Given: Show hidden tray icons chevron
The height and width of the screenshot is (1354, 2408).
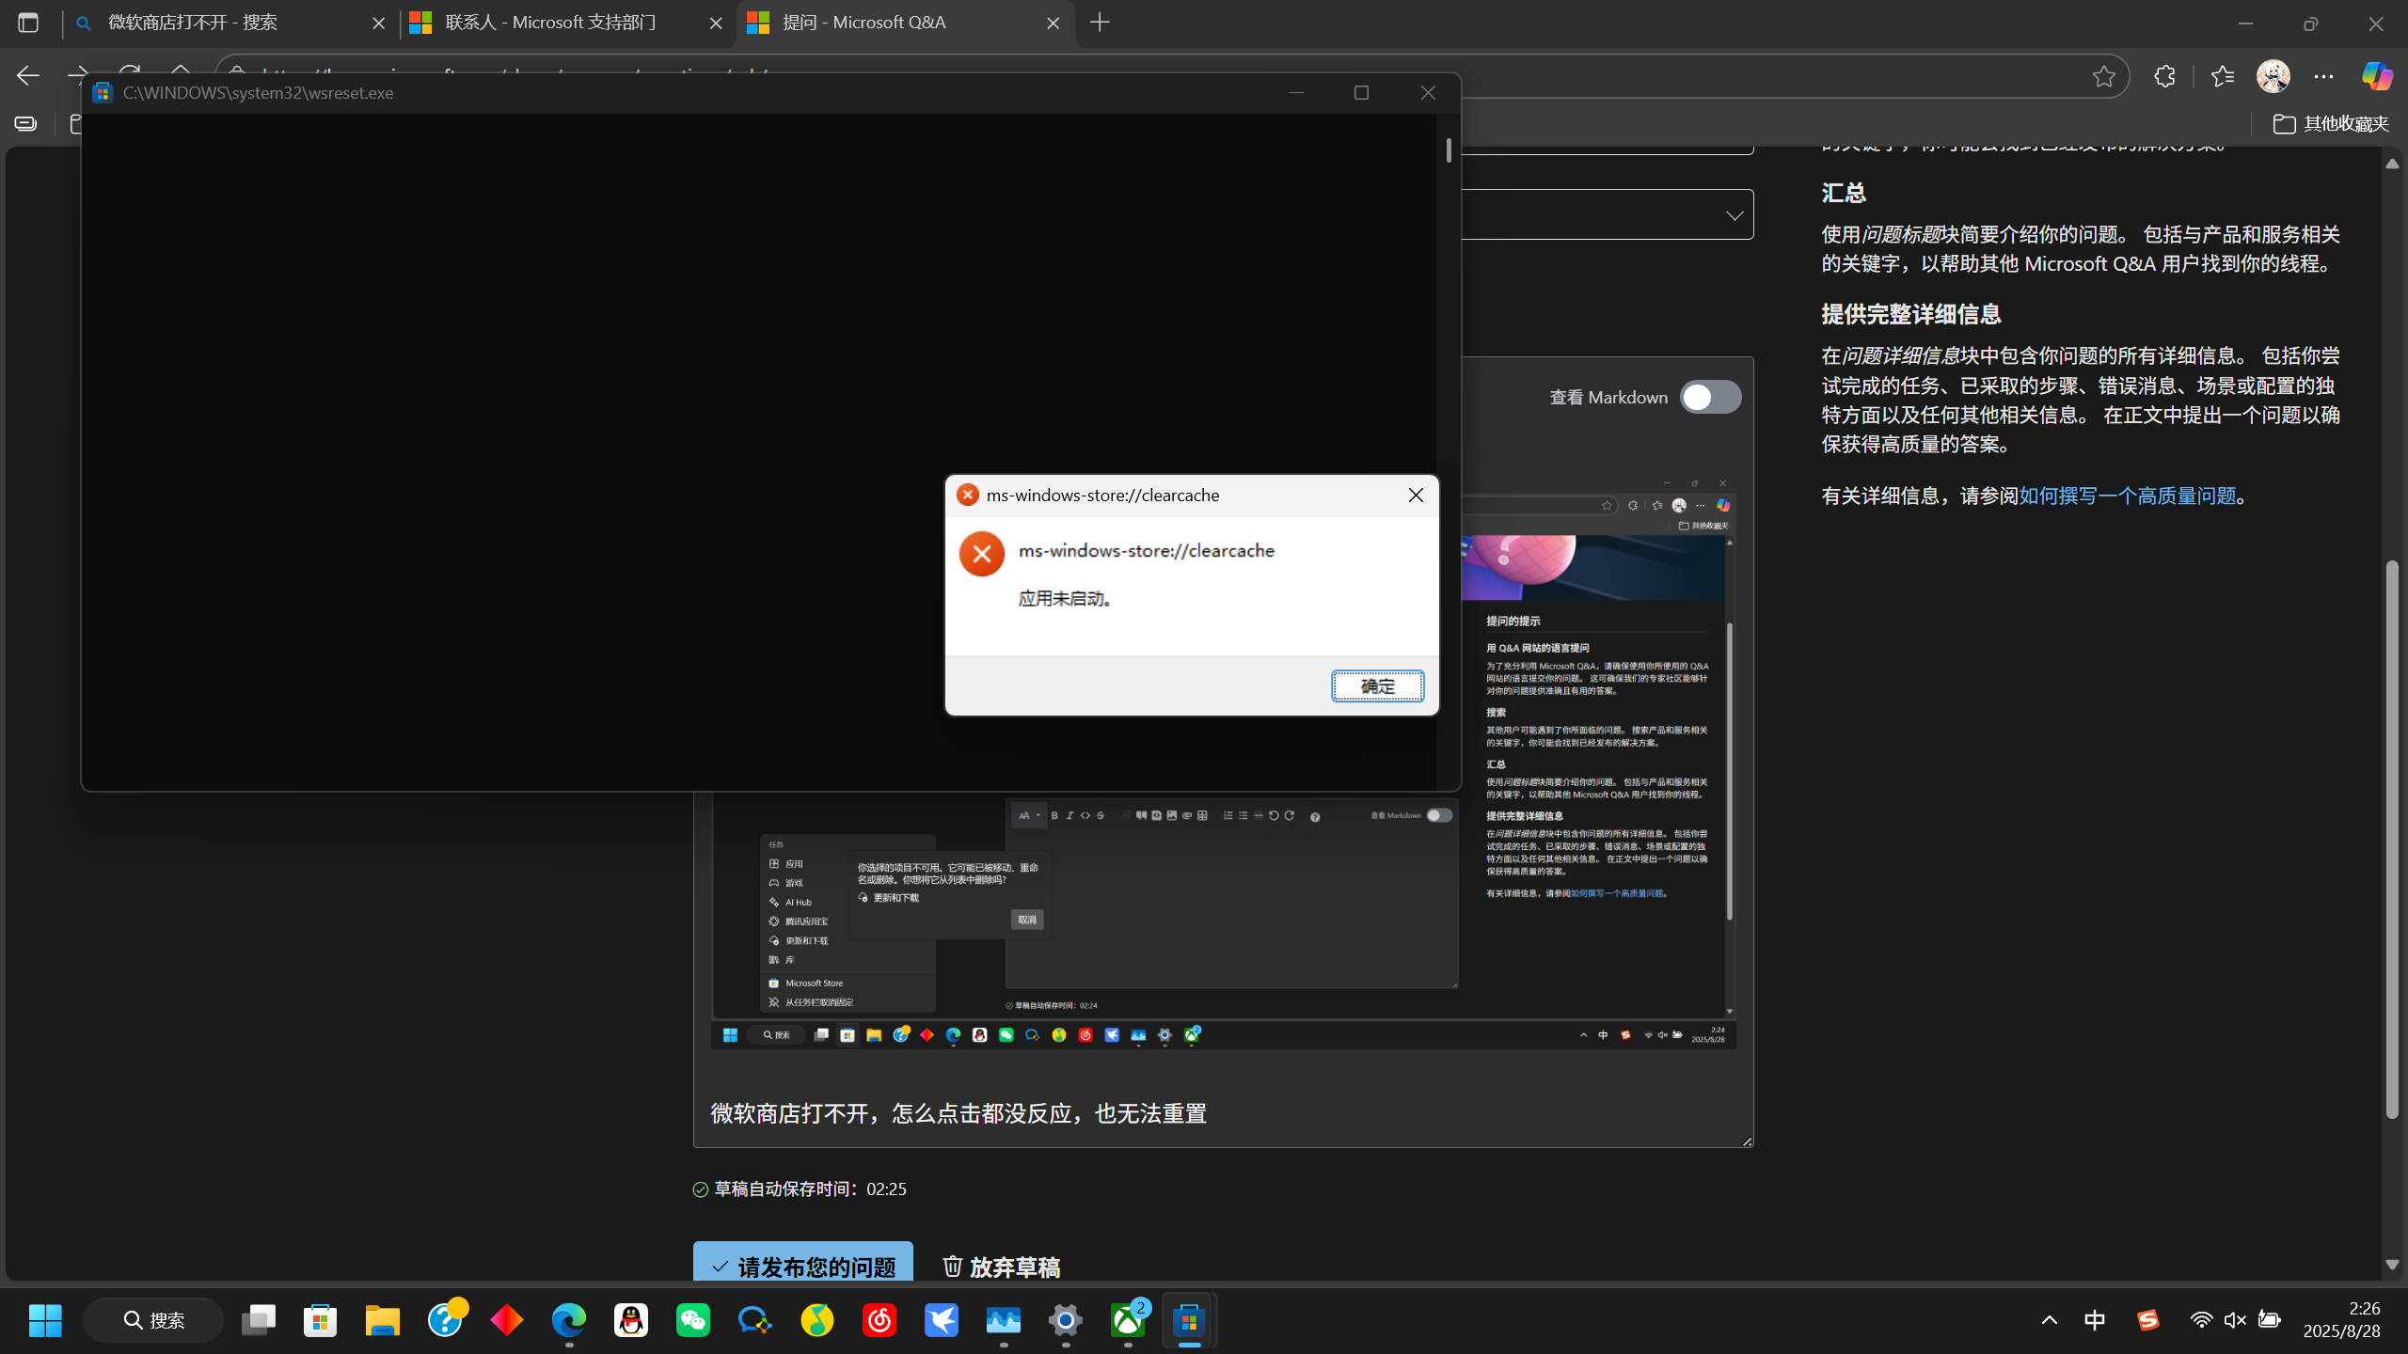Looking at the screenshot, I should (x=2050, y=1320).
